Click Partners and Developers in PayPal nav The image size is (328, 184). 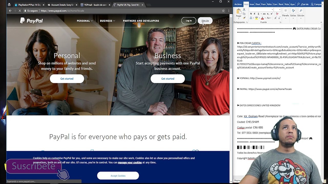point(141,21)
